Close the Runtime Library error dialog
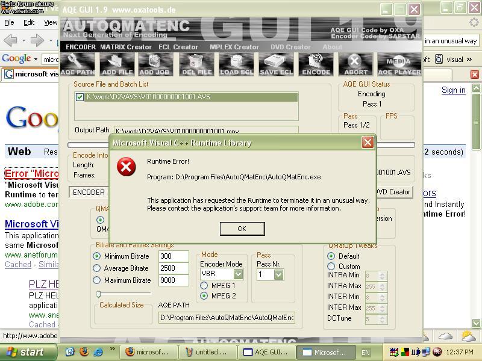The height and width of the screenshot is (361, 482). click(x=368, y=143)
